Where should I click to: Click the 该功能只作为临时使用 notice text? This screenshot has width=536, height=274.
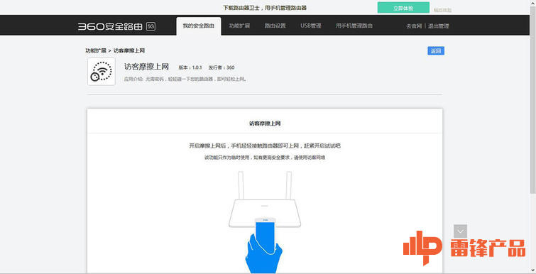(265, 158)
